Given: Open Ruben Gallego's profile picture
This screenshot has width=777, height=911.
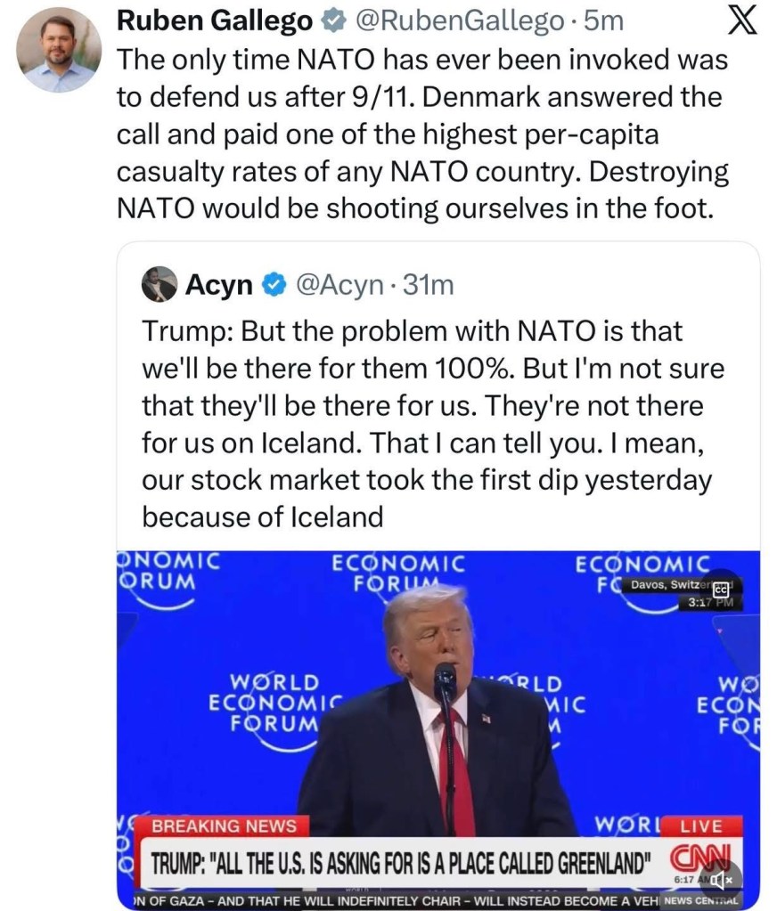Looking at the screenshot, I should (58, 50).
